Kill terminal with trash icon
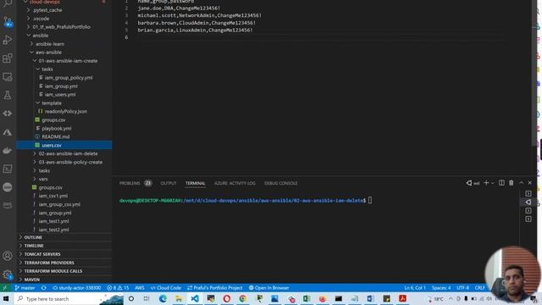This screenshot has width=542, height=305. [x=512, y=183]
